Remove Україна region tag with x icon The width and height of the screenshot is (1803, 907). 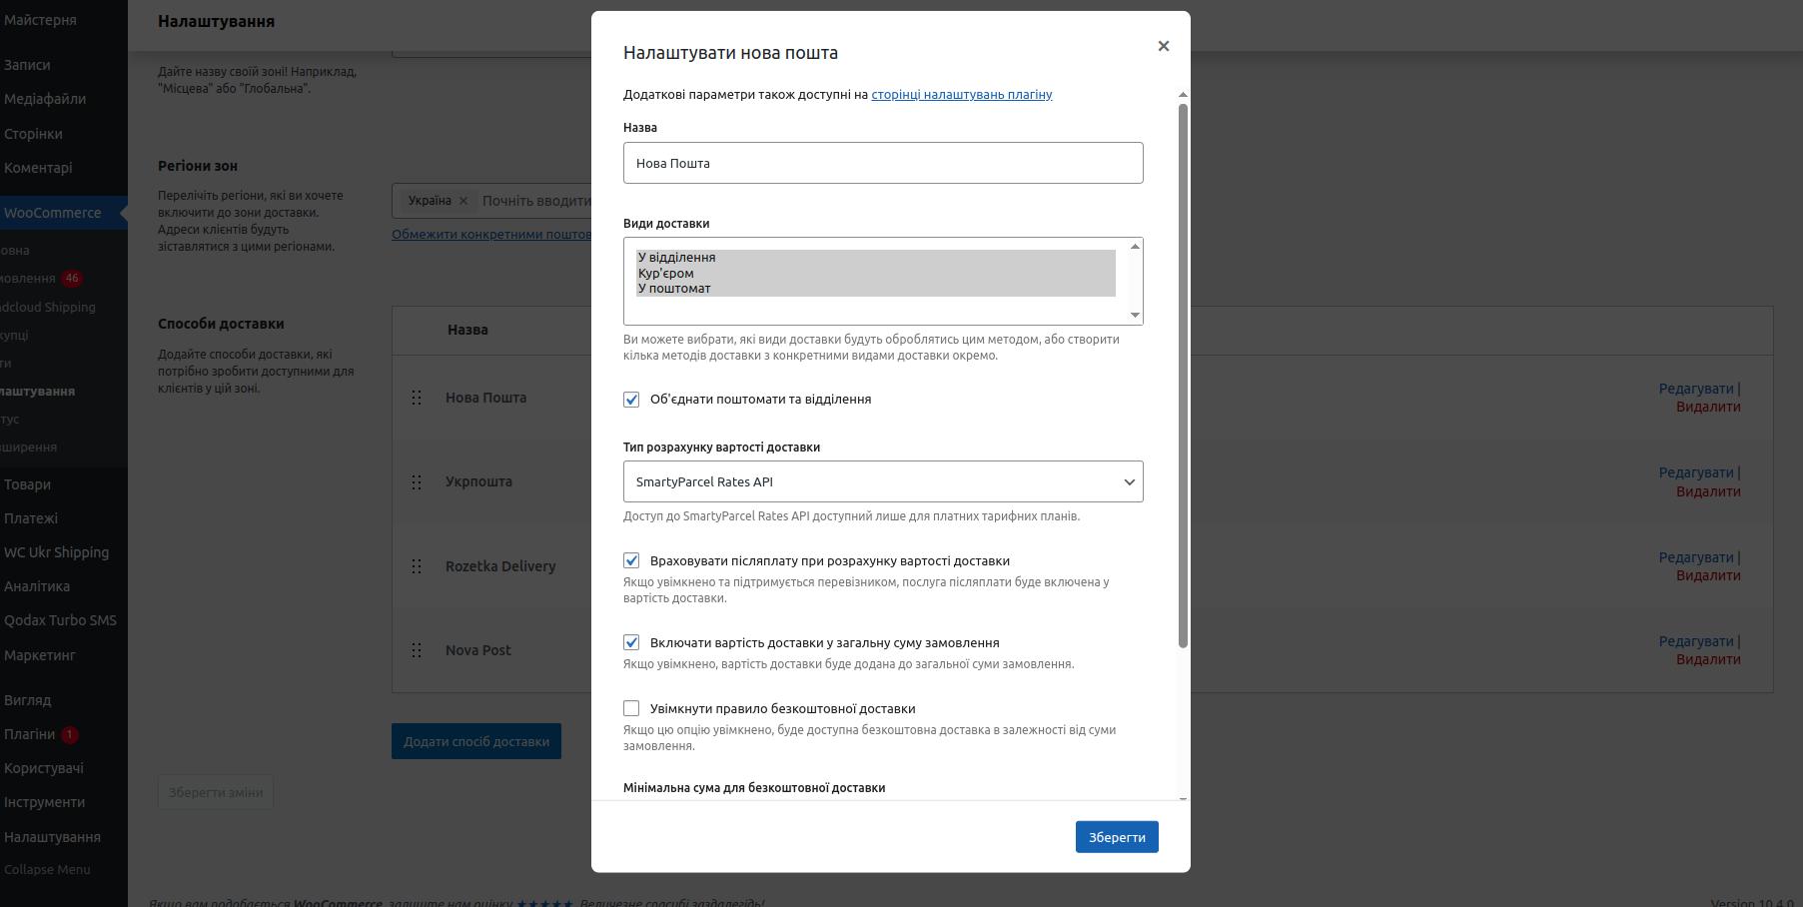pyautogui.click(x=462, y=201)
